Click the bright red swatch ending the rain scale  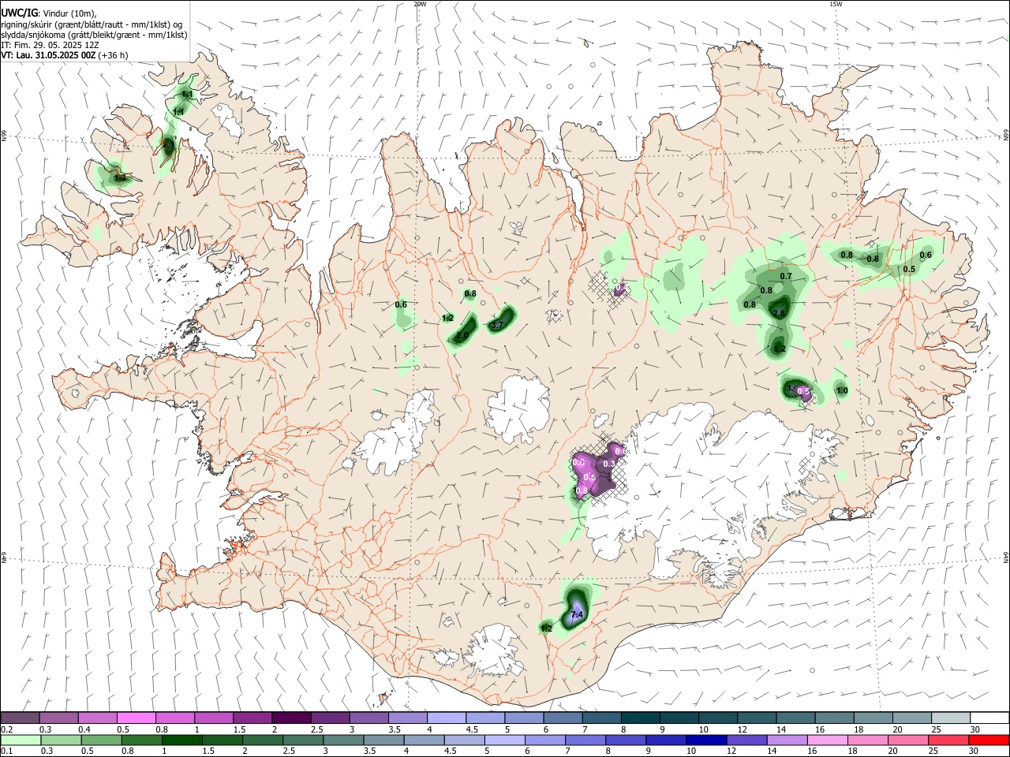pos(989,740)
